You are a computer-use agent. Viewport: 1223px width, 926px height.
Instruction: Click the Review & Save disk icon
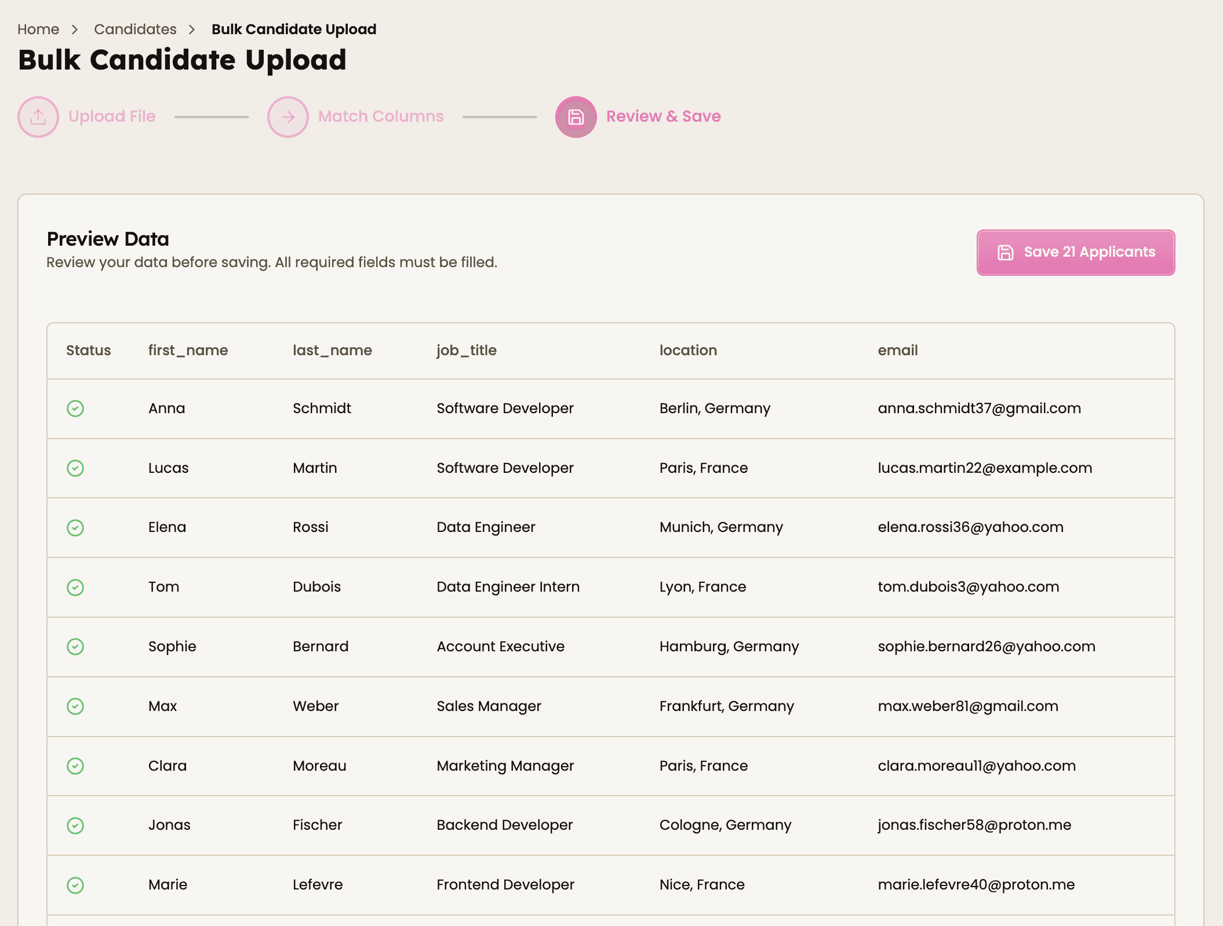[x=576, y=117]
